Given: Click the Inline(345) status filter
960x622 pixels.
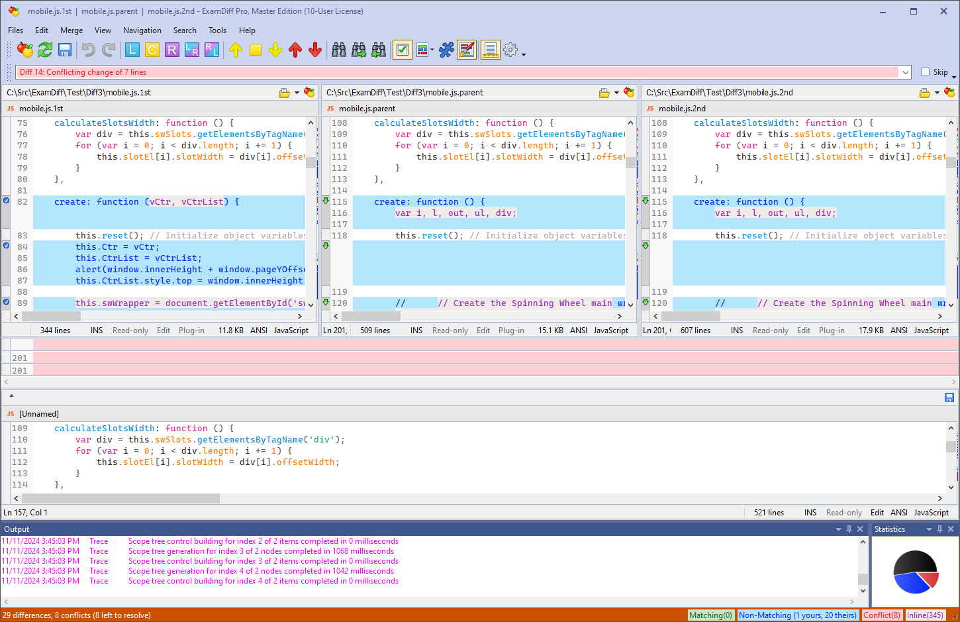Looking at the screenshot, I should [x=925, y=615].
